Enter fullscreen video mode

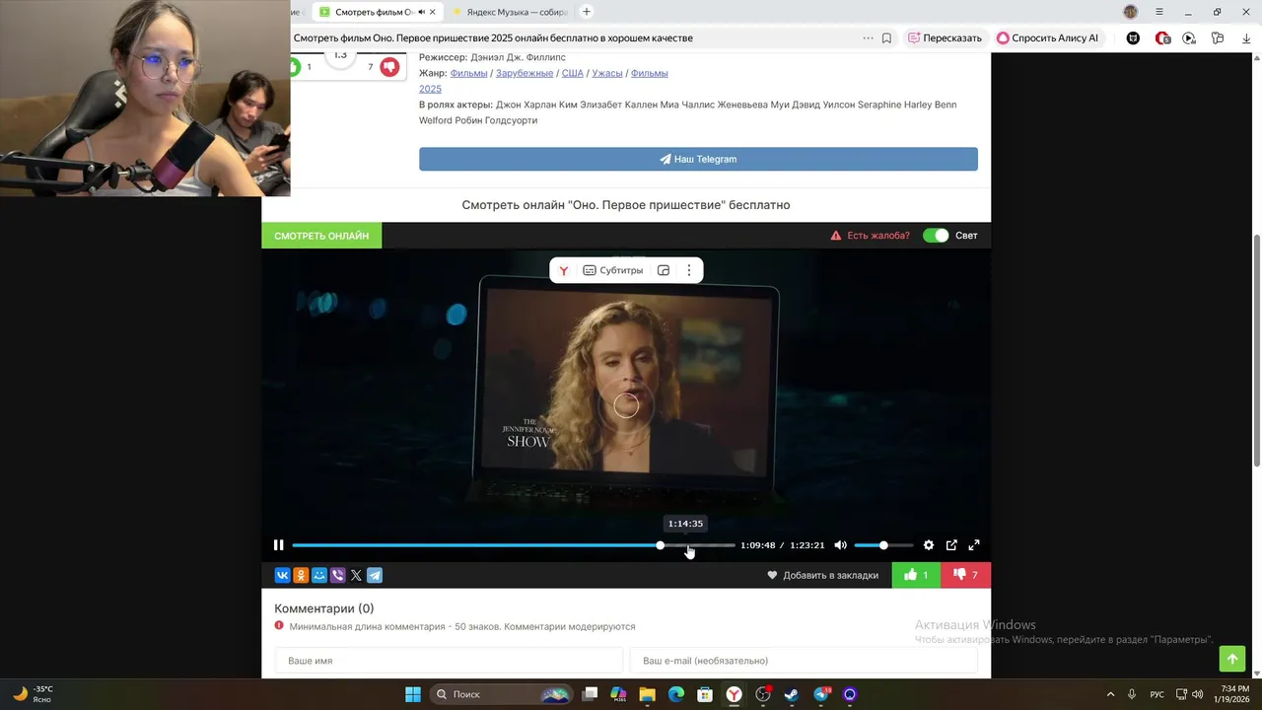point(974,545)
